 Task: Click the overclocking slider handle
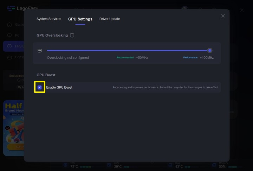pyautogui.click(x=210, y=50)
